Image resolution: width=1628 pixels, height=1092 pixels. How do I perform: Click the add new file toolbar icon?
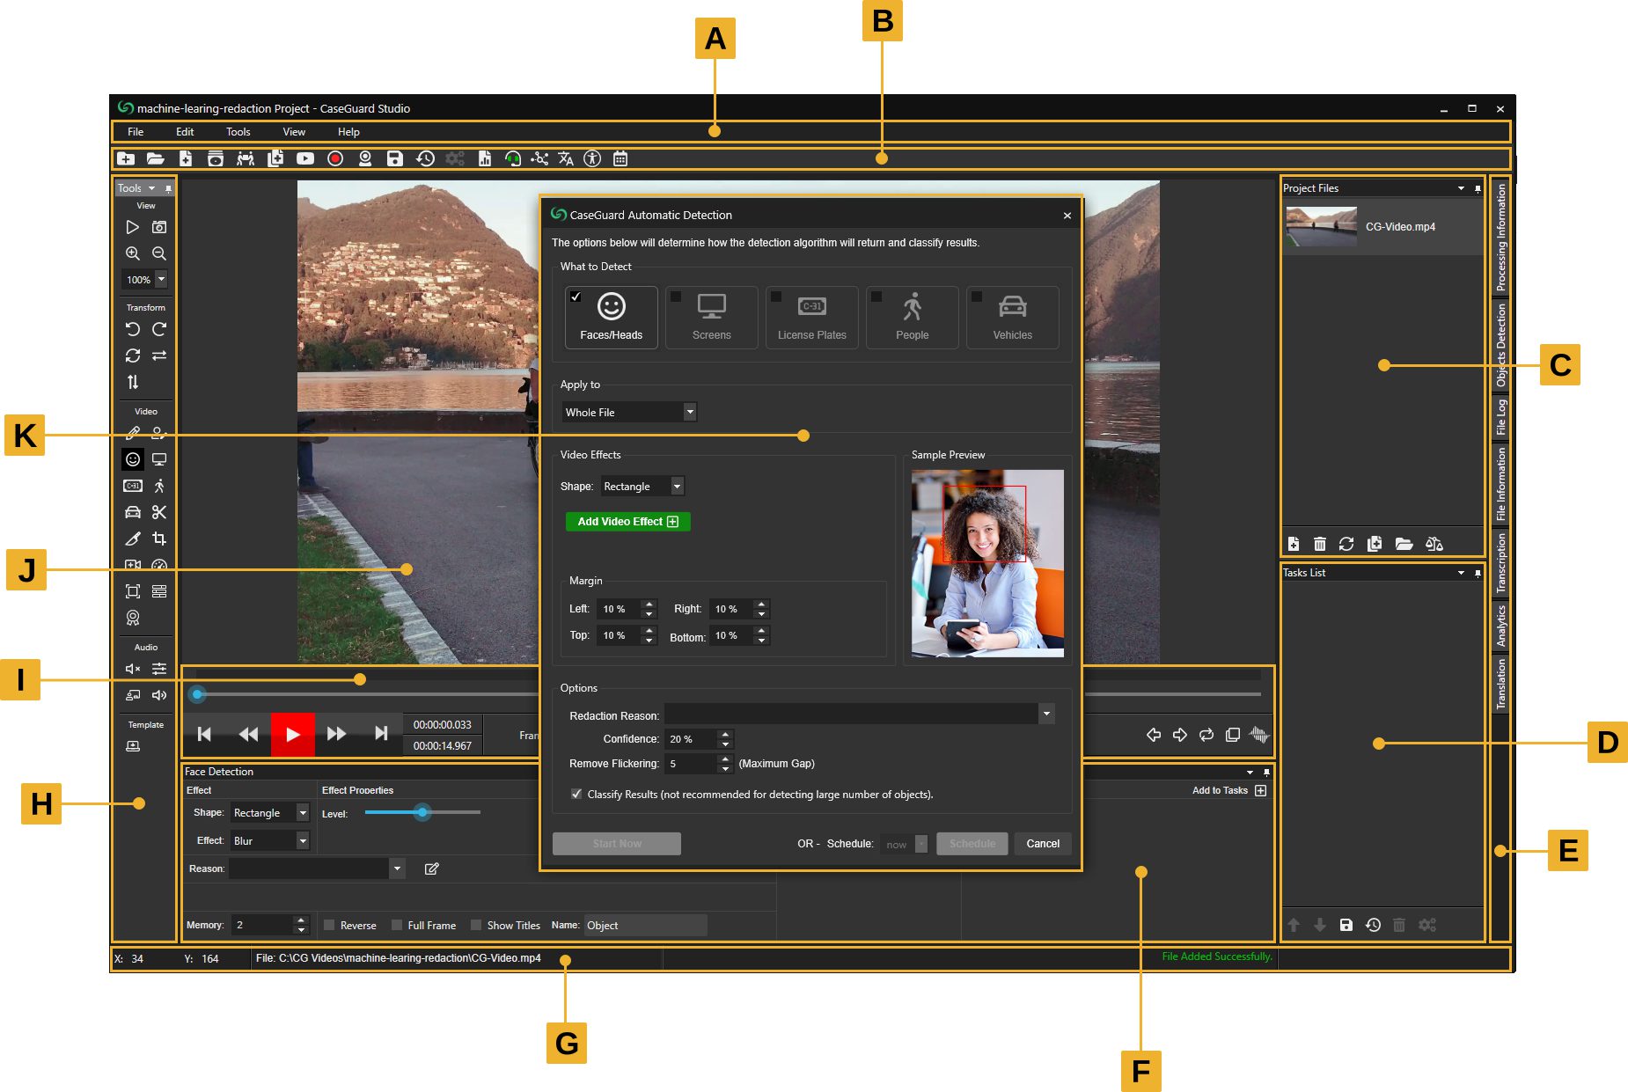(x=186, y=158)
